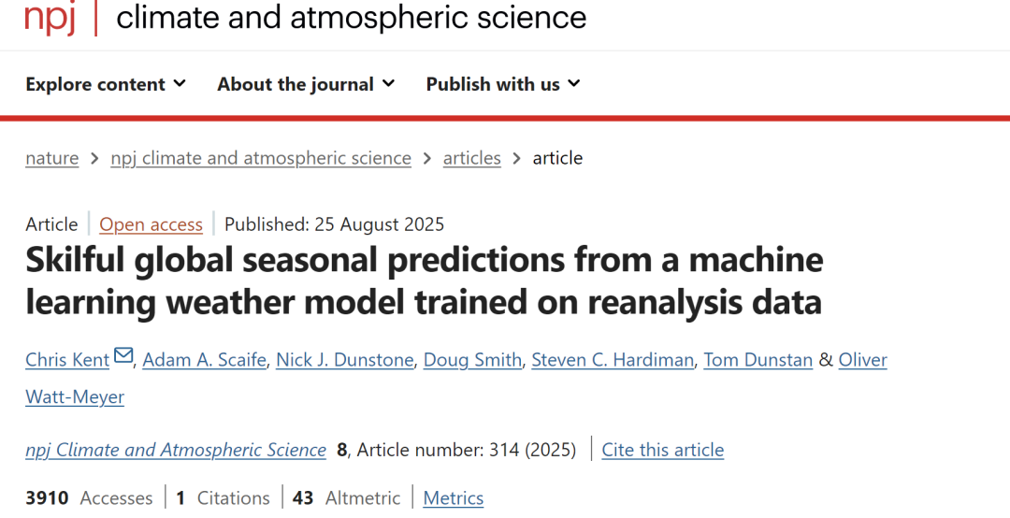
Task: Click the npj Climate and Atmospheric Science journal link
Action: tap(176, 450)
